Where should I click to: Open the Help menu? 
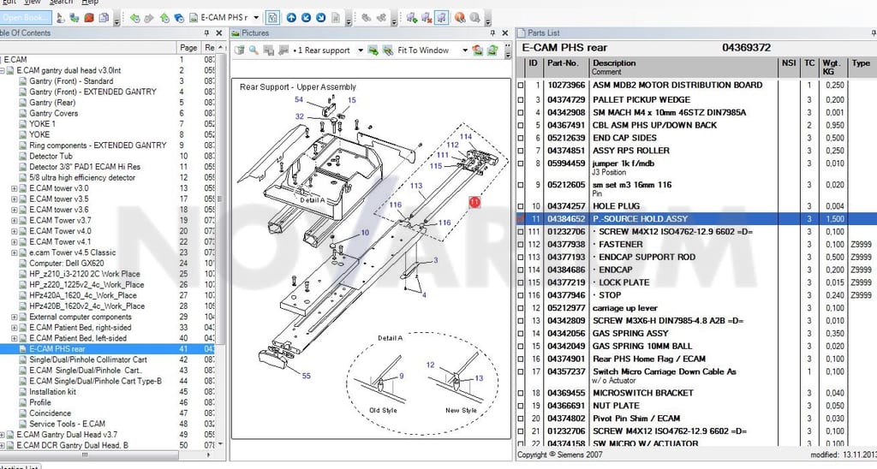(90, 3)
